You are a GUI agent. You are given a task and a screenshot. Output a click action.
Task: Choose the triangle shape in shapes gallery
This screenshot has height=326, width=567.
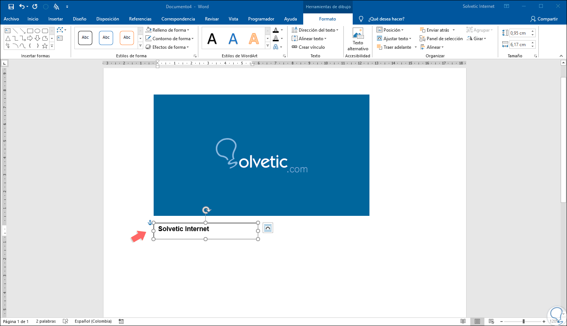pos(8,38)
